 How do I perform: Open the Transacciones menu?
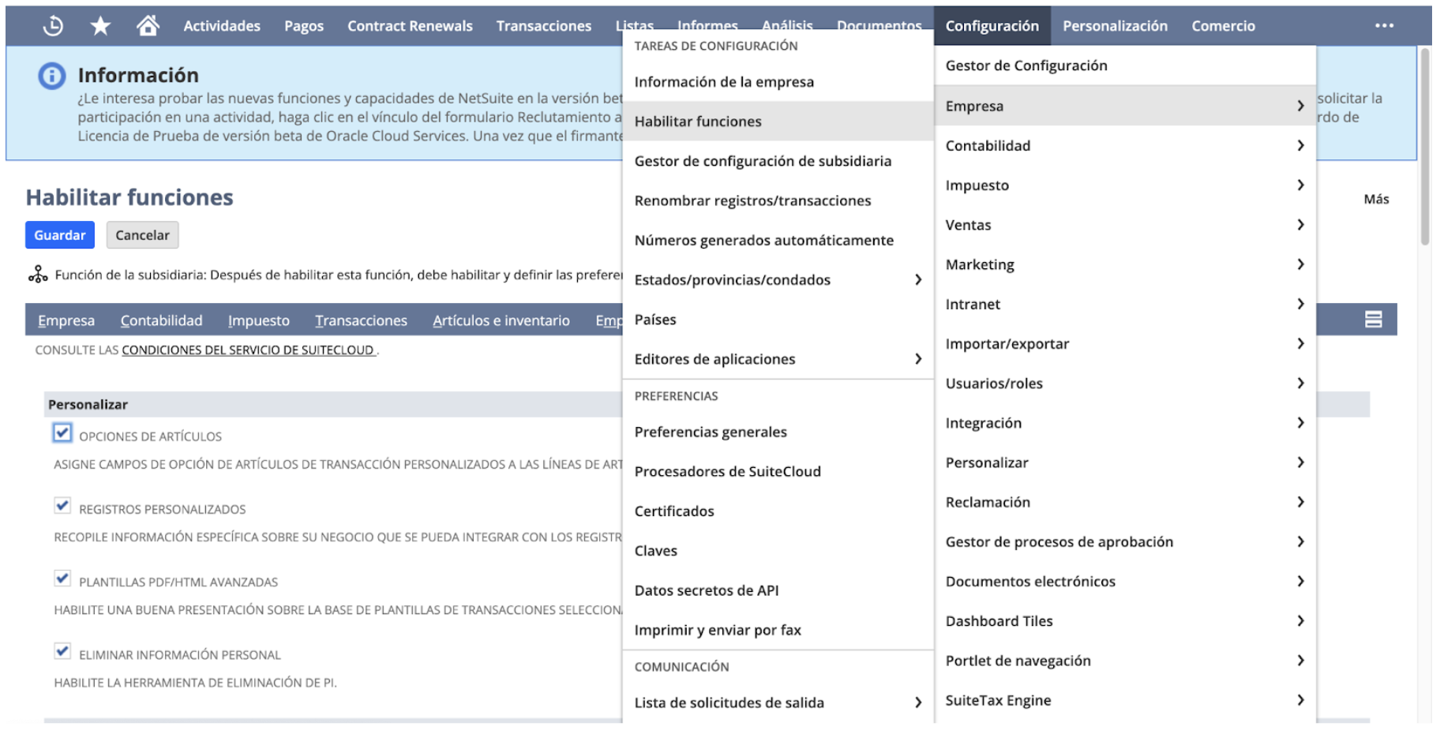click(544, 26)
